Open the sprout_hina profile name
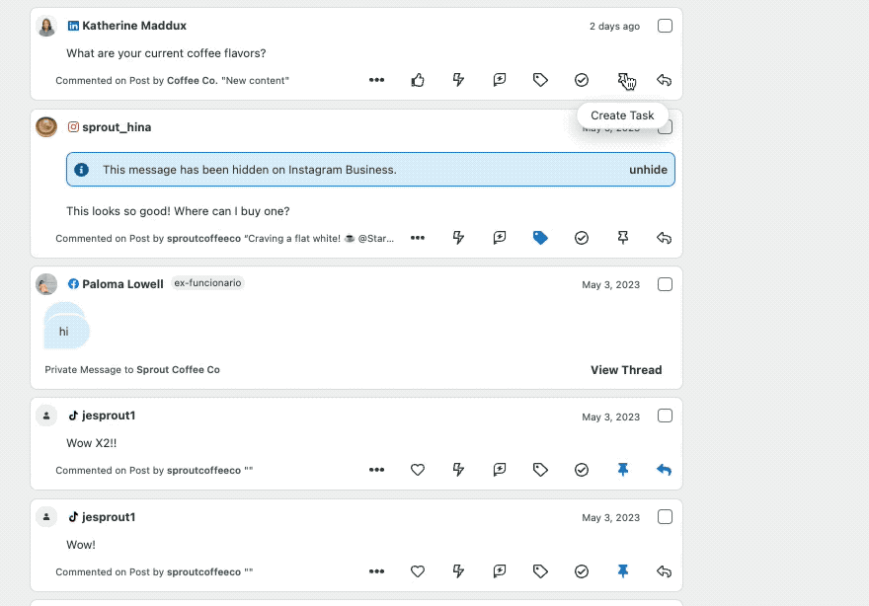 [x=117, y=127]
